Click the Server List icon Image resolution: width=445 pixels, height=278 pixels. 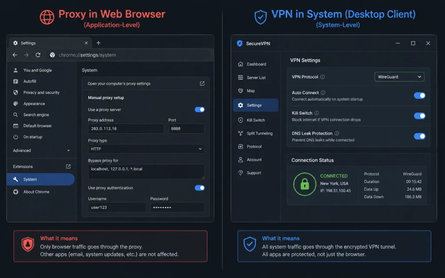[x=240, y=77]
